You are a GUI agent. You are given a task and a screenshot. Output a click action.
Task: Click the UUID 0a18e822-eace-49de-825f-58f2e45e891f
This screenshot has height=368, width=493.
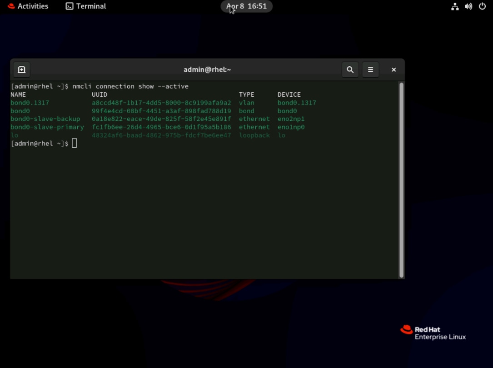click(161, 119)
